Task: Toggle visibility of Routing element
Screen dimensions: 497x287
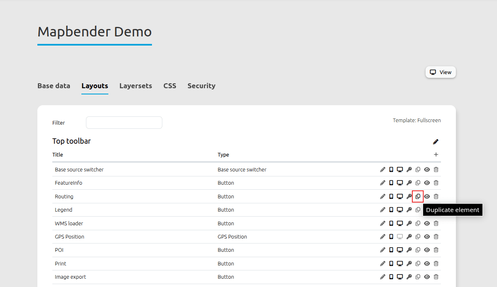Action: (x=427, y=197)
